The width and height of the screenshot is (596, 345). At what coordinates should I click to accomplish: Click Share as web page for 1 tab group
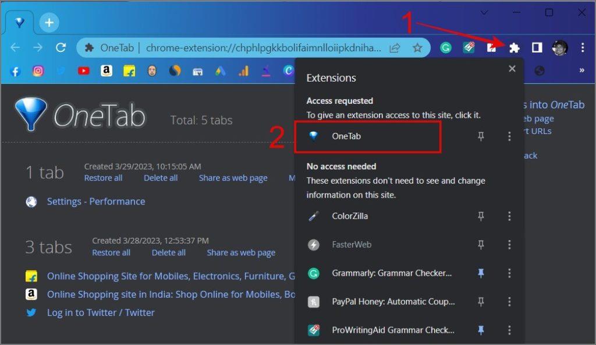click(x=233, y=178)
